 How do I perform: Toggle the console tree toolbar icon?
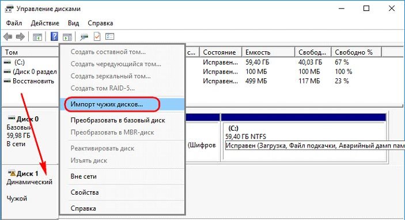pyautogui.click(x=37, y=37)
